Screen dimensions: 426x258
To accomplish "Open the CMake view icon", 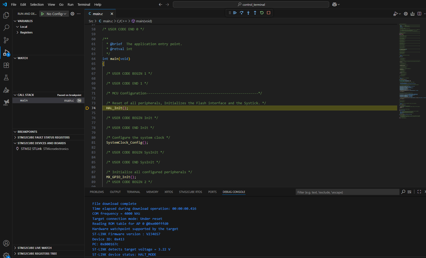I will [x=6, y=90].
